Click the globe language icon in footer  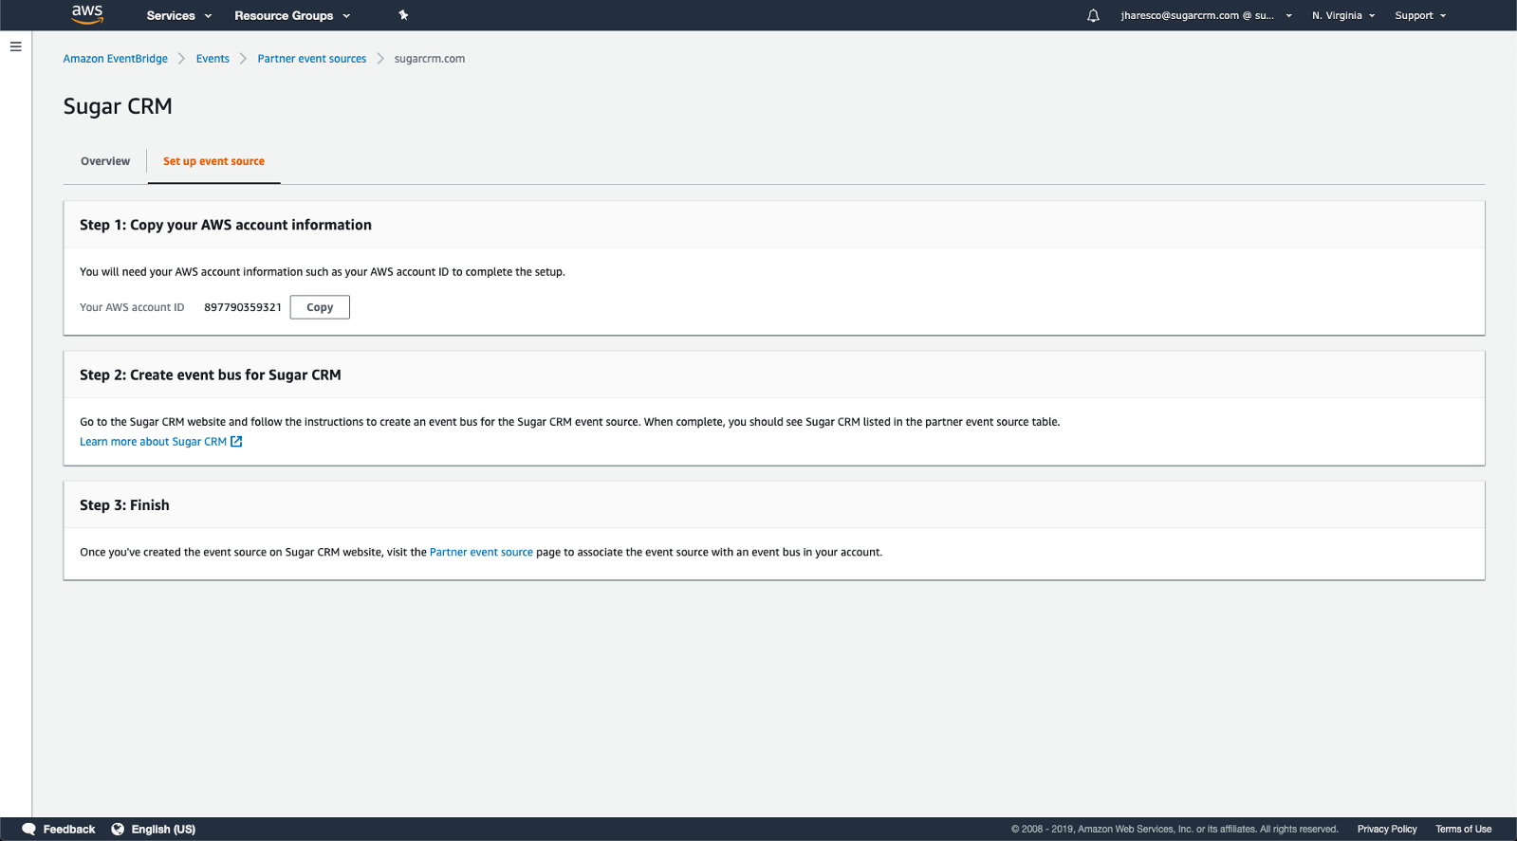(118, 829)
